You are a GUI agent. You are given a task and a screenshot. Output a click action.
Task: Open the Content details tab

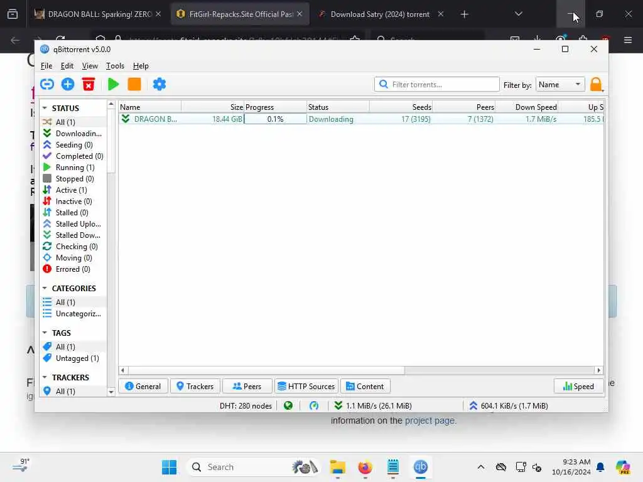(365, 386)
